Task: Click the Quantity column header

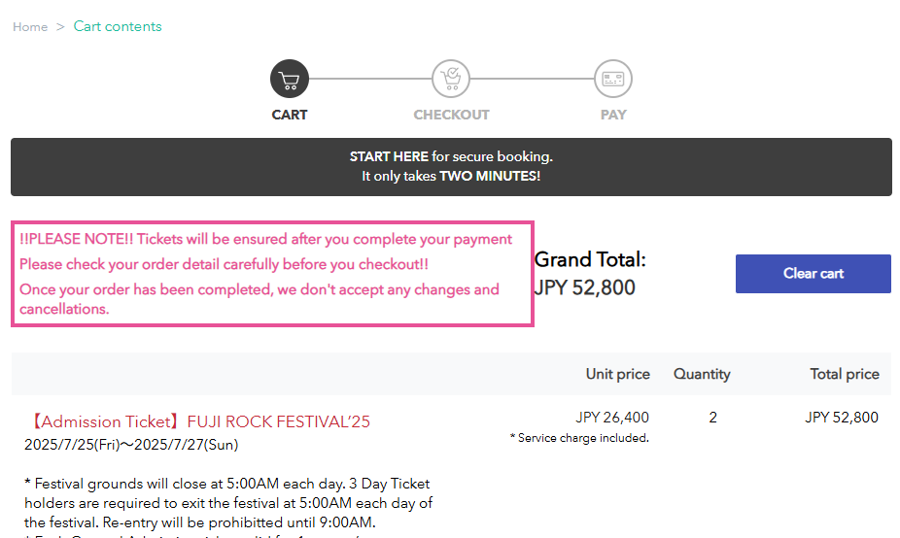Action: pos(702,374)
